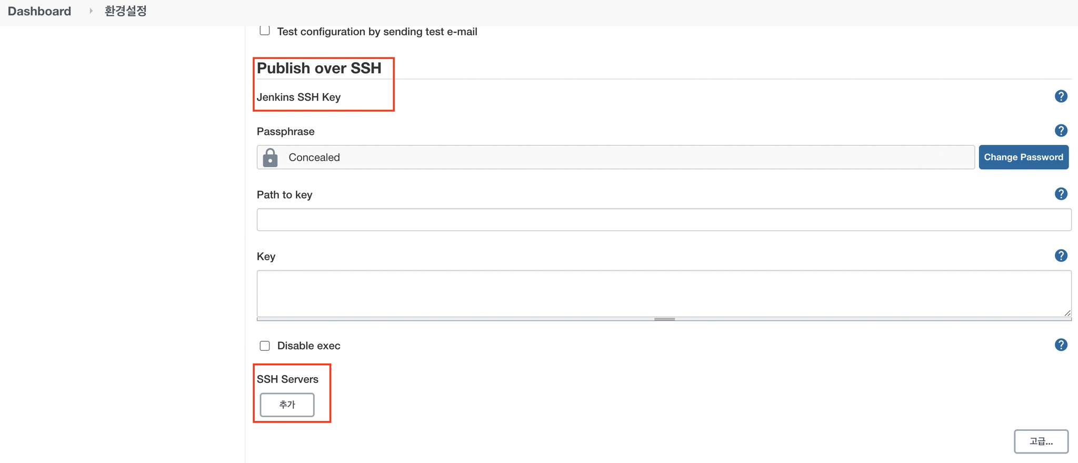Click the Jenkins SSH Key label
This screenshot has height=463, width=1078.
click(298, 97)
